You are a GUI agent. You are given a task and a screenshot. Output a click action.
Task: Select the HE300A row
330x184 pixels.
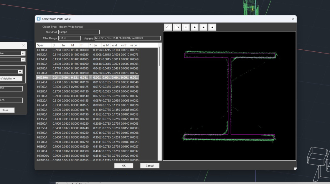[88, 96]
